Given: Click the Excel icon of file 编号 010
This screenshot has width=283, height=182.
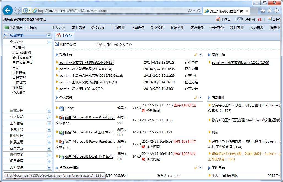Looking at the screenshot, I should (61, 157).
